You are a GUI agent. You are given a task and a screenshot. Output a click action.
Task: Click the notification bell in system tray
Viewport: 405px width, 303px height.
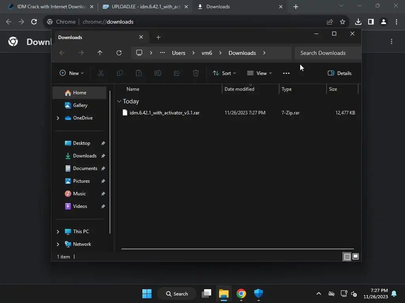[394, 294]
